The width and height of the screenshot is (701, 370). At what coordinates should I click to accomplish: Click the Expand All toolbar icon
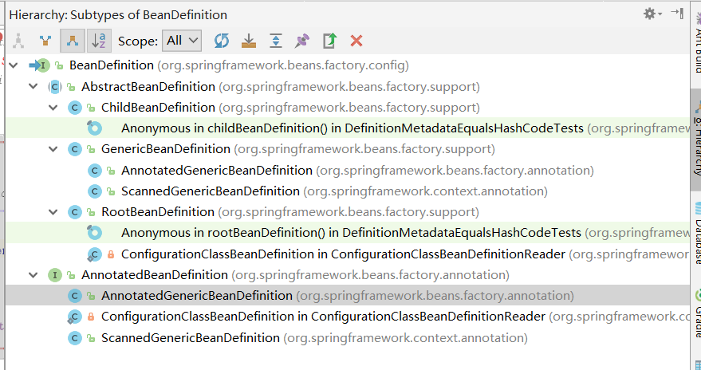275,41
